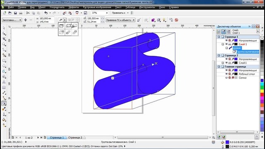The height and width of the screenshot is (149, 265).
Task: Switch to the Страница 2 page tab
Action: point(75,137)
